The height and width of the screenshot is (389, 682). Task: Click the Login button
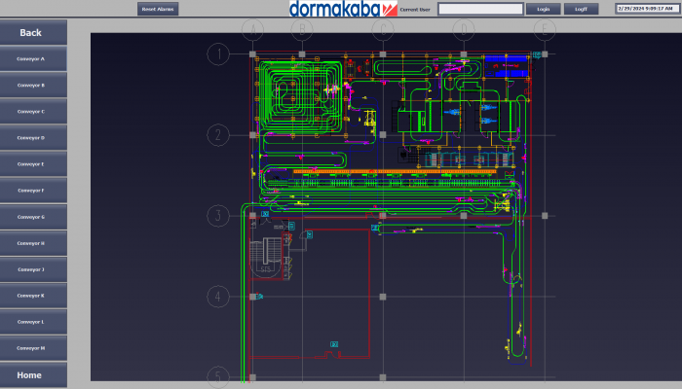click(x=543, y=9)
